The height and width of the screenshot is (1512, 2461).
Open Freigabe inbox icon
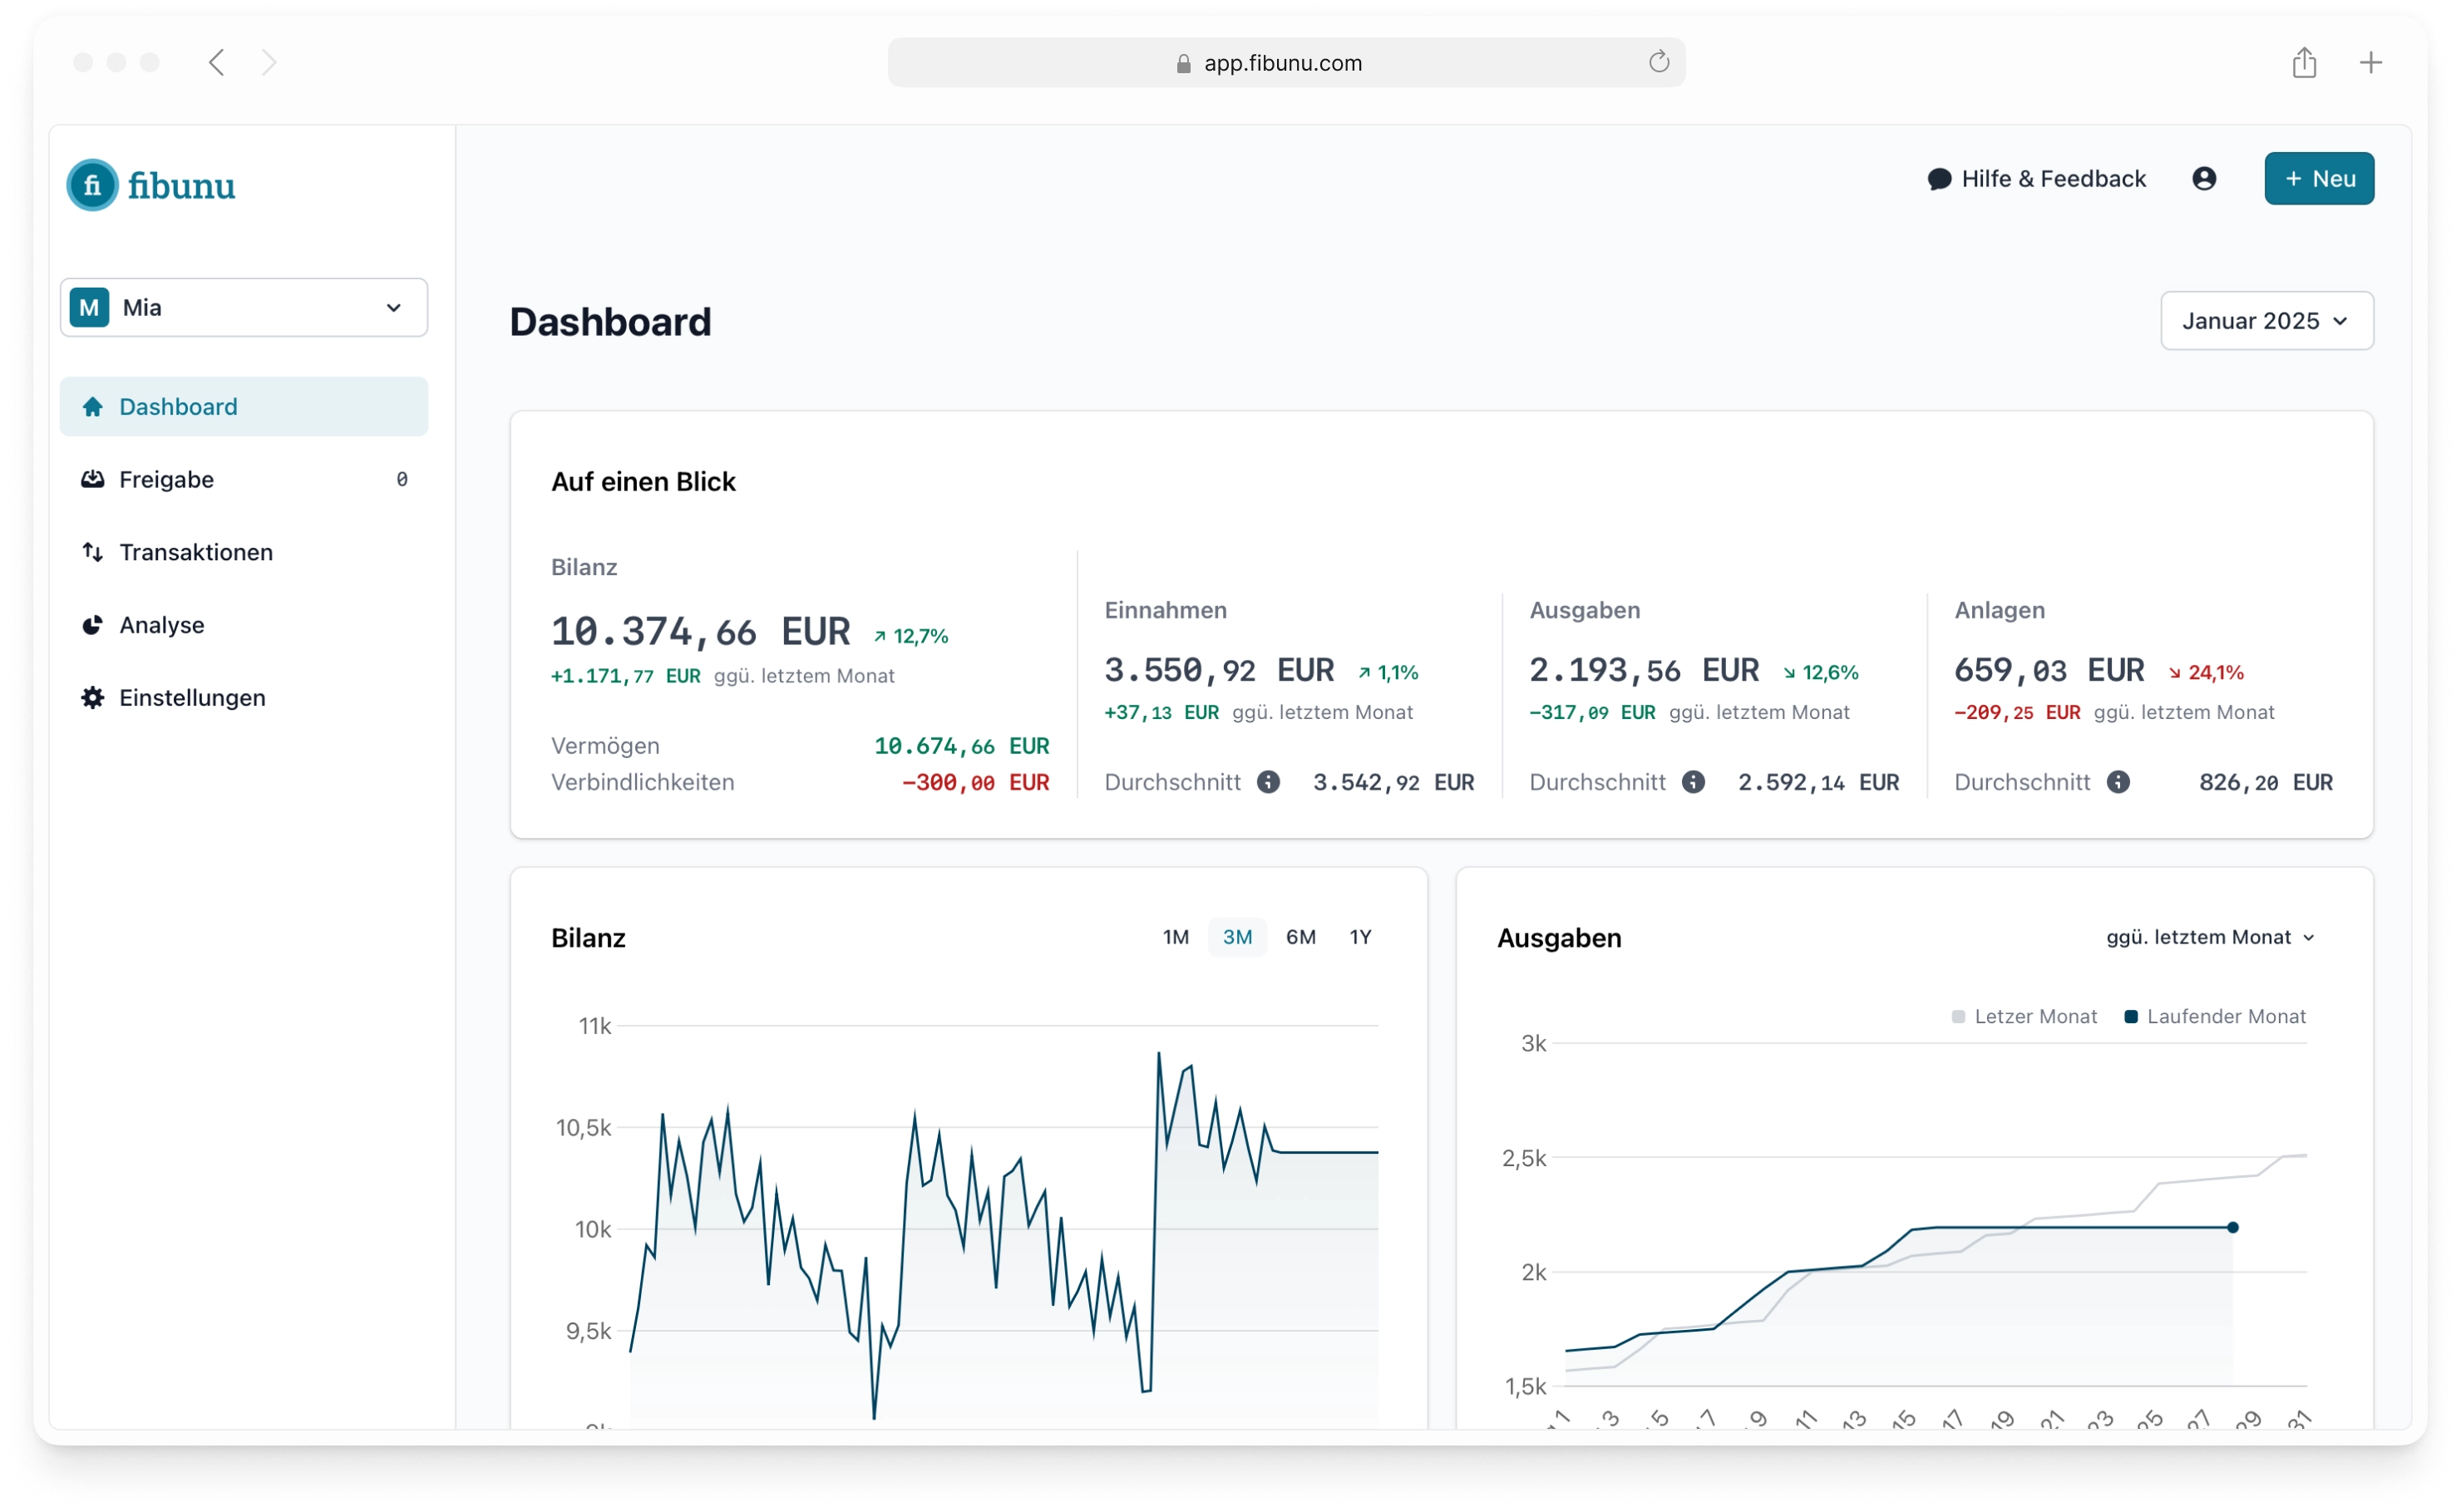click(93, 480)
